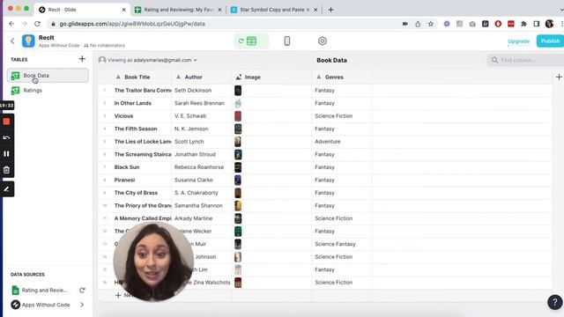This screenshot has width=564, height=317.
Task: Select the Book Data table
Action: 48,76
